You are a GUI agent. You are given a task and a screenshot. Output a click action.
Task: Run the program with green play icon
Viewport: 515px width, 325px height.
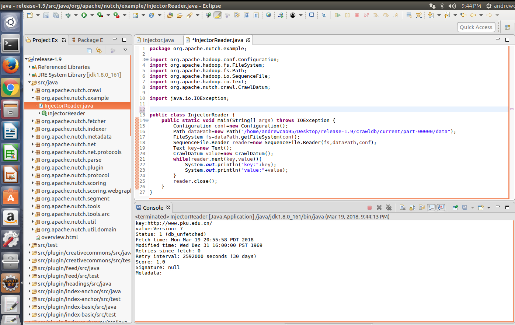coord(84,15)
